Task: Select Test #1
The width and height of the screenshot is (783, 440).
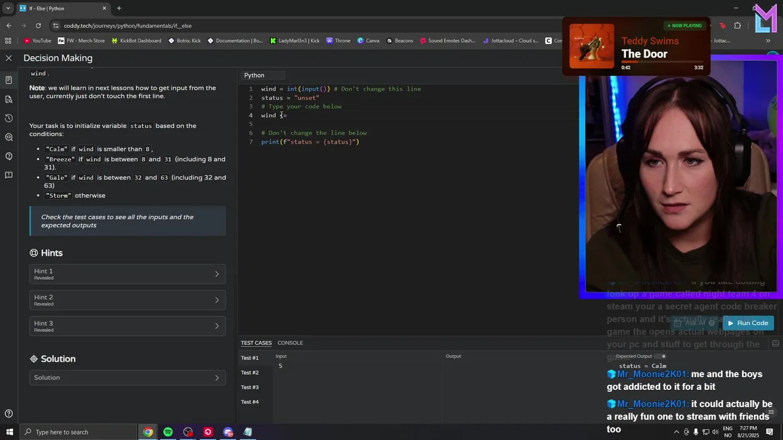Action: click(250, 358)
